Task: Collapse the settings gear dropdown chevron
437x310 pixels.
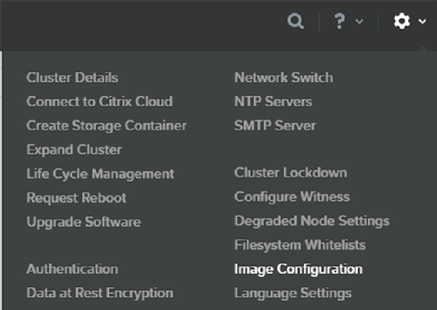Action: click(x=422, y=21)
